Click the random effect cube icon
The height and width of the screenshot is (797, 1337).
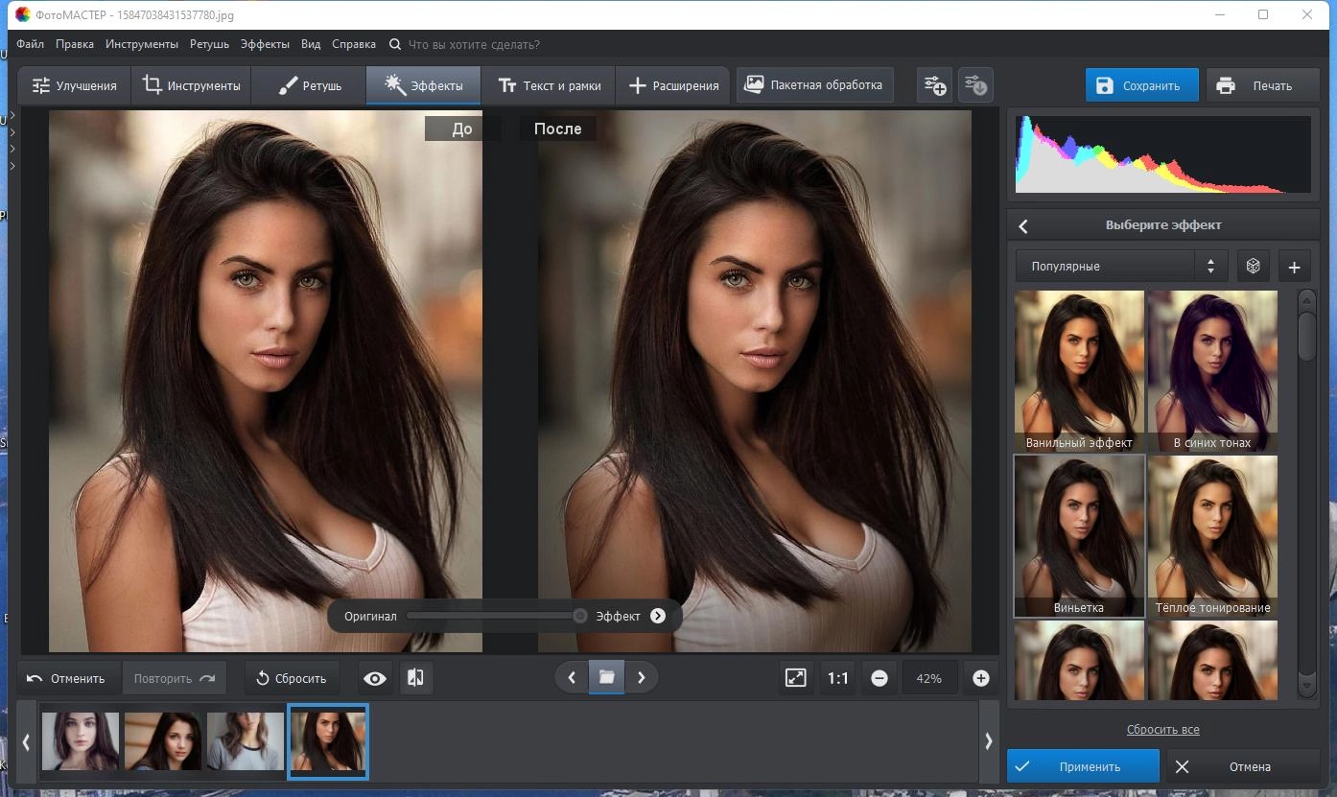tap(1253, 267)
